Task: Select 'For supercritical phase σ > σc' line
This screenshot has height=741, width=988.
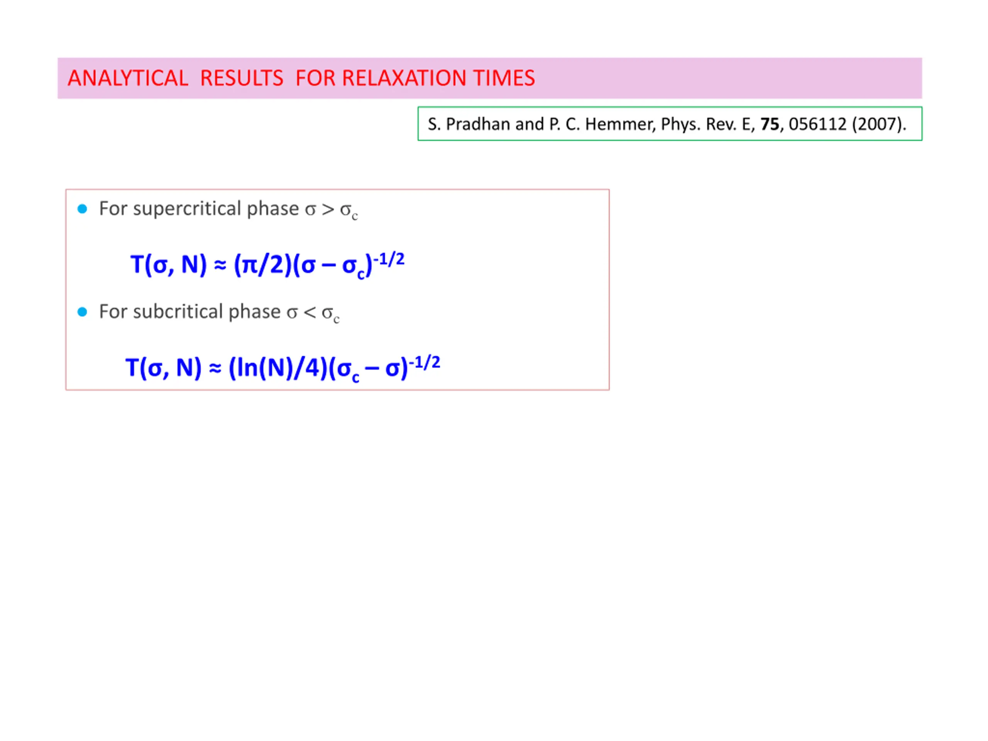Action: [228, 210]
